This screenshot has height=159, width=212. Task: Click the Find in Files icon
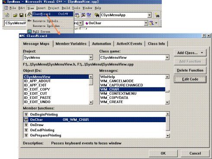tap(97, 15)
